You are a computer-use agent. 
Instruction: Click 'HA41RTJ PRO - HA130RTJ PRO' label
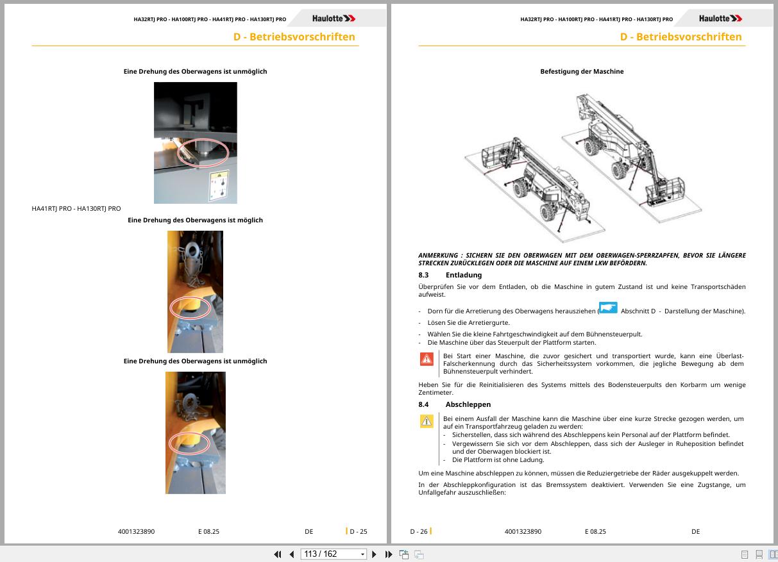pos(76,208)
